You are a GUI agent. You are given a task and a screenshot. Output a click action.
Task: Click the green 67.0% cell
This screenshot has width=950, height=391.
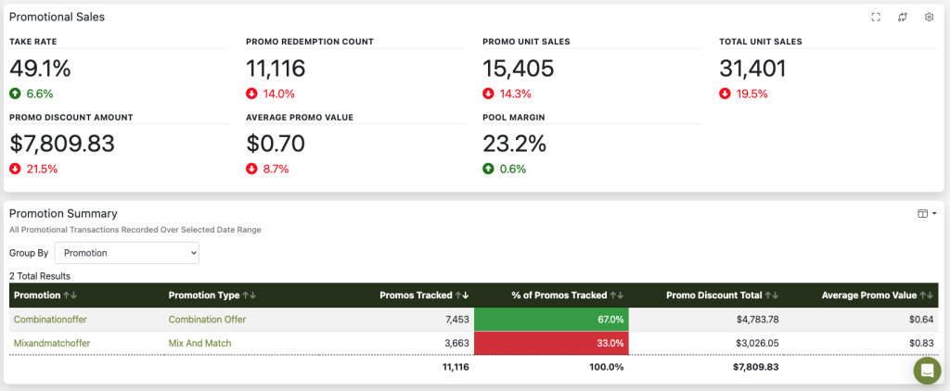(551, 319)
